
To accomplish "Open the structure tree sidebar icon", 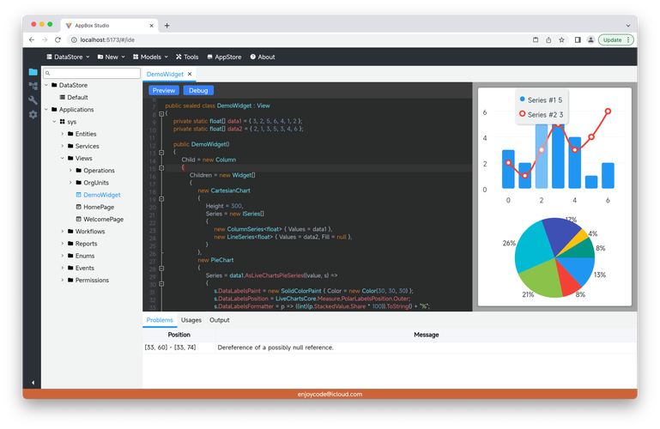I will (33, 86).
